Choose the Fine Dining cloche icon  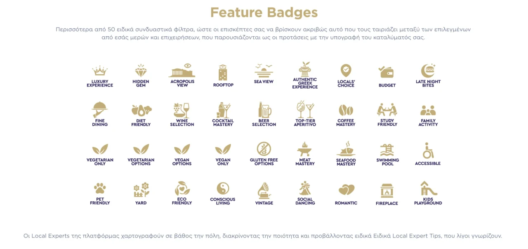tap(100, 110)
